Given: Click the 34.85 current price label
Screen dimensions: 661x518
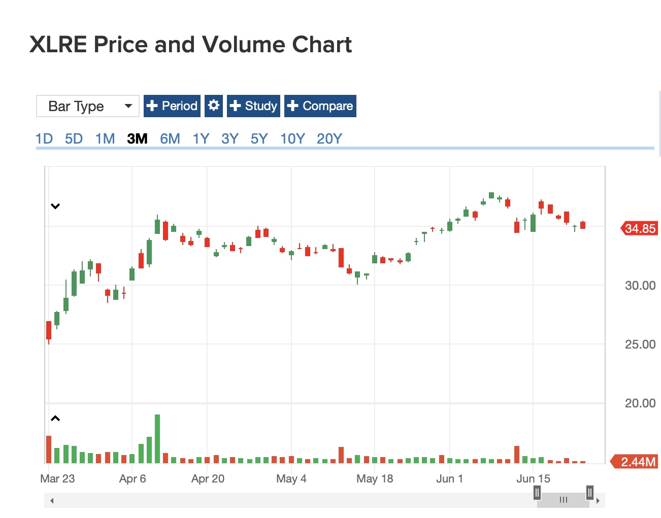Looking at the screenshot, I should (x=640, y=228).
